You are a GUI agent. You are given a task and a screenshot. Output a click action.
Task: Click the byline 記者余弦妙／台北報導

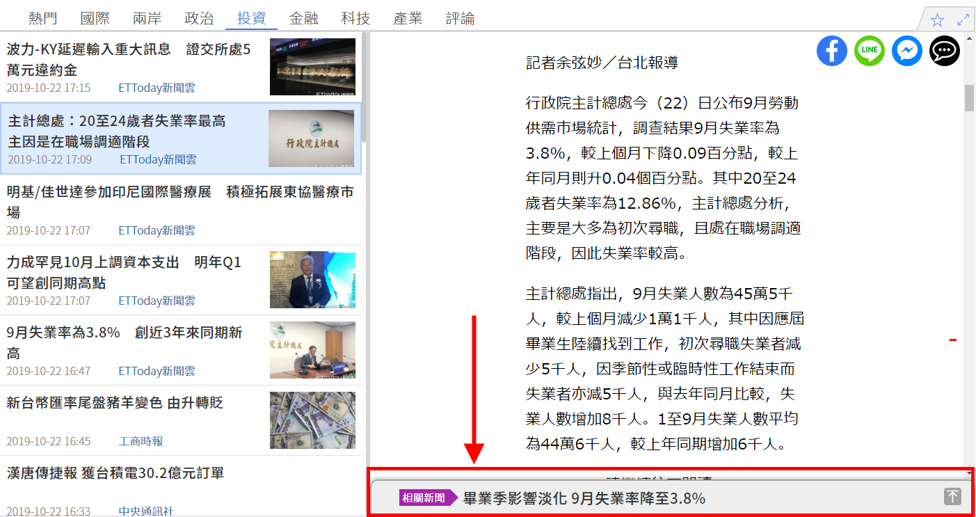tap(602, 63)
